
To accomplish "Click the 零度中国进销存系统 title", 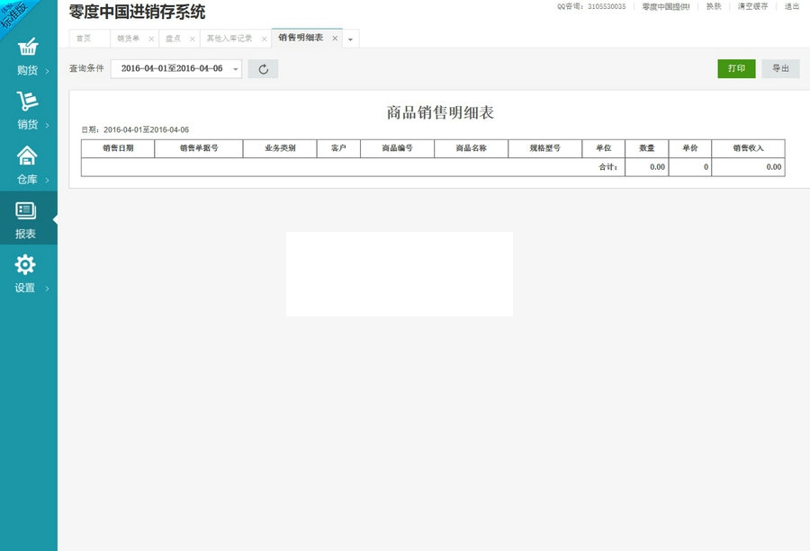I will (x=137, y=12).
